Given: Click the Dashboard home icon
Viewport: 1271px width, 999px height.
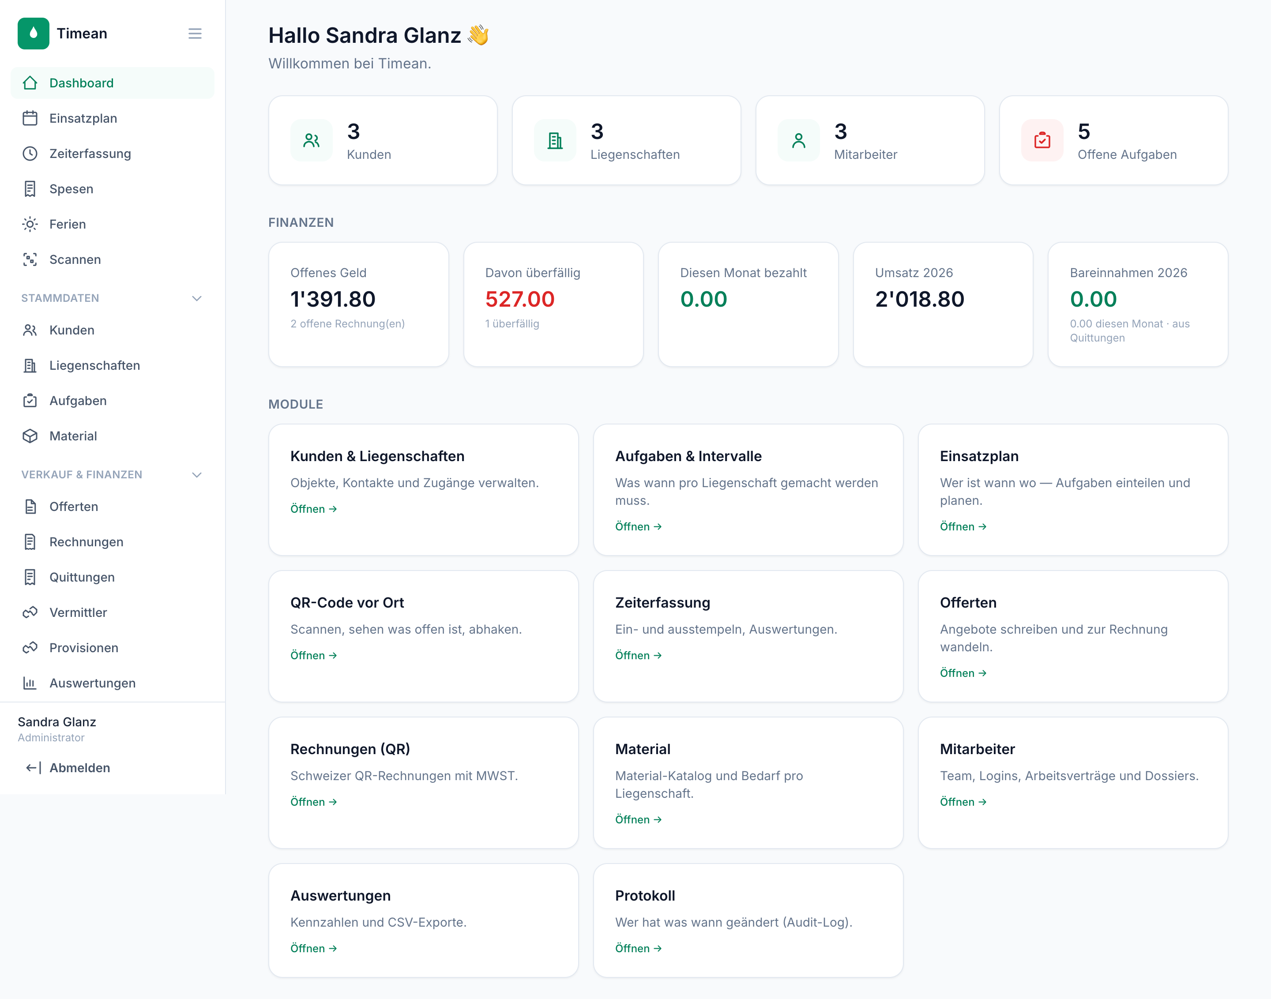Looking at the screenshot, I should 30,83.
